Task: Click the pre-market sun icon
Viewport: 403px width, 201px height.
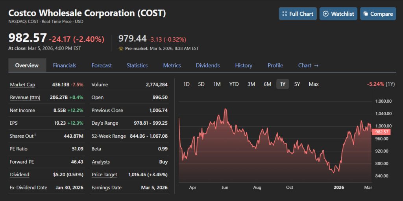Action: click(x=121, y=49)
